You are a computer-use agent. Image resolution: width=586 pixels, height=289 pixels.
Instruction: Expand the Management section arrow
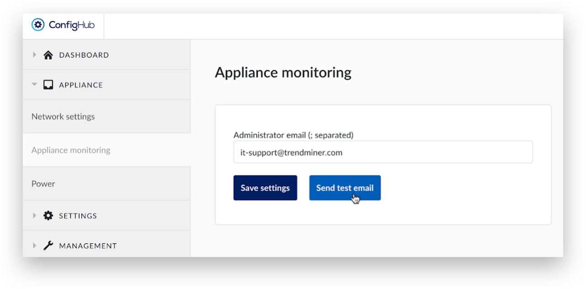[34, 246]
